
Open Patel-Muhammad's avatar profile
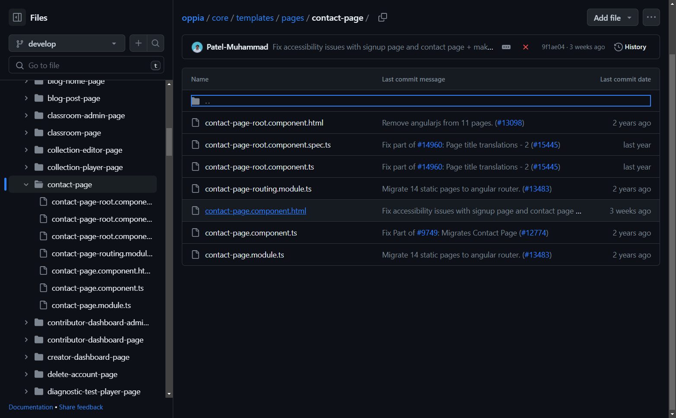(x=197, y=47)
